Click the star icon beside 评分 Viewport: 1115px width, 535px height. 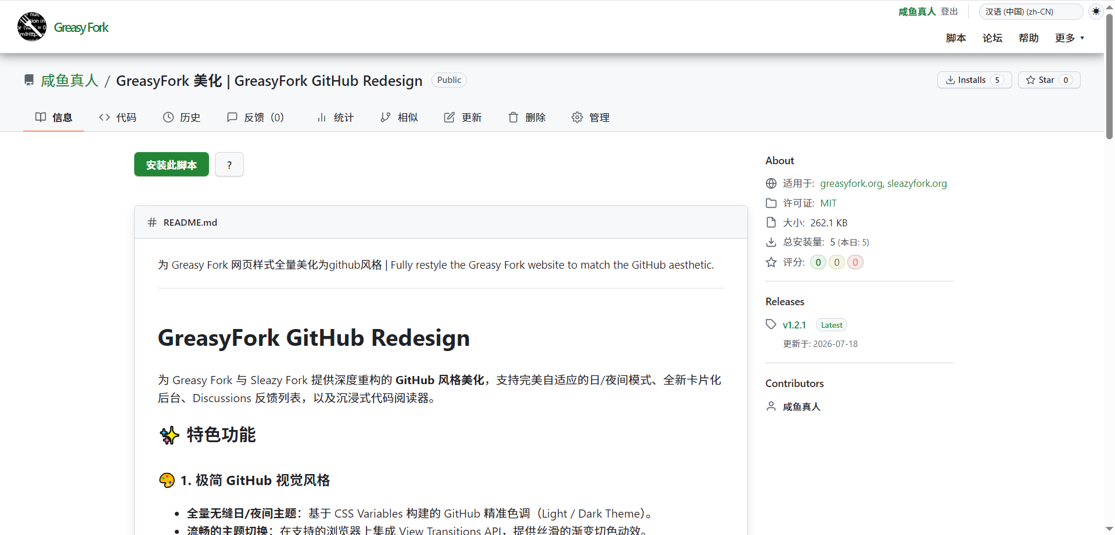pos(771,262)
